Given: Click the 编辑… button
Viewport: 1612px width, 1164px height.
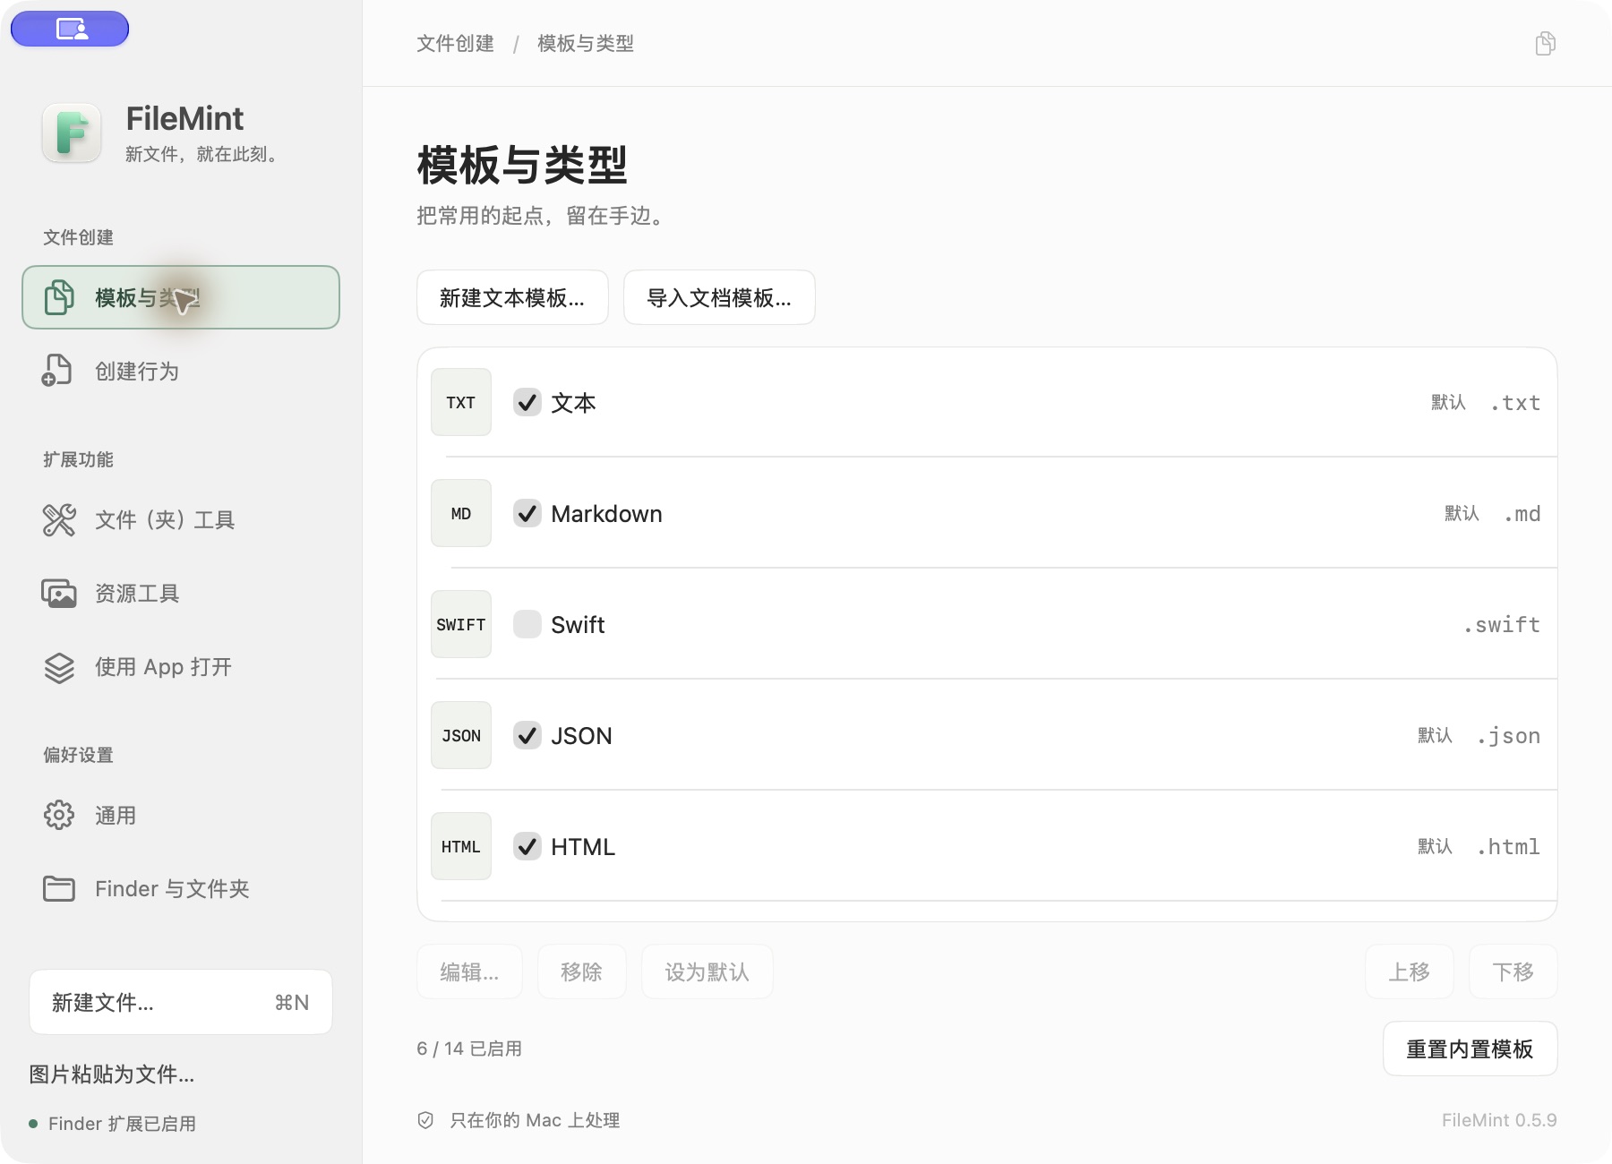Looking at the screenshot, I should (x=469, y=971).
